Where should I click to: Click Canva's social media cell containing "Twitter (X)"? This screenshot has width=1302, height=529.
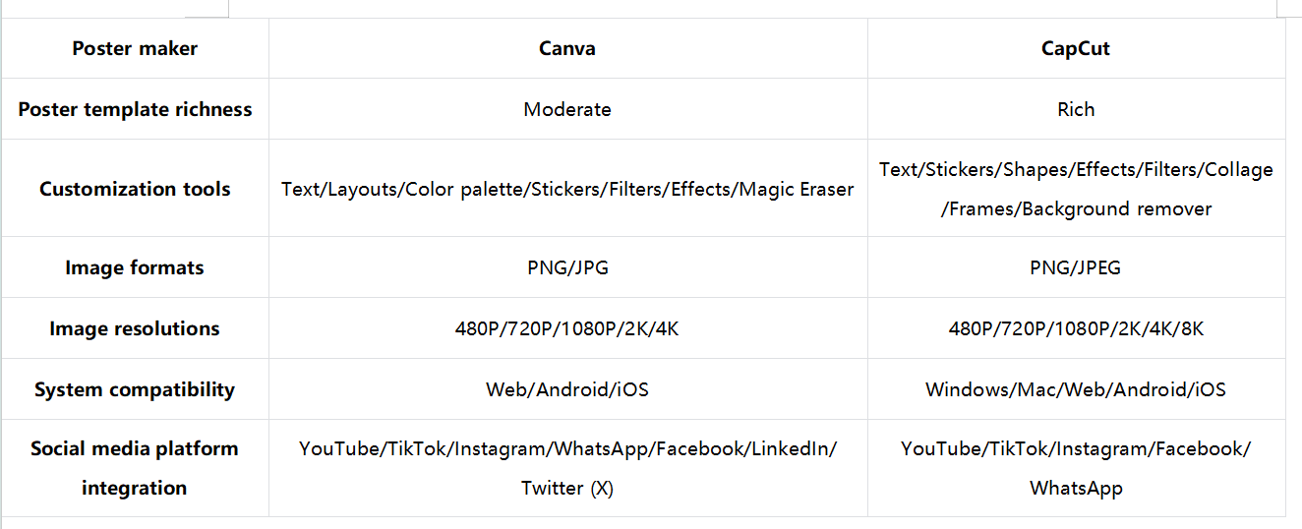[x=567, y=468]
